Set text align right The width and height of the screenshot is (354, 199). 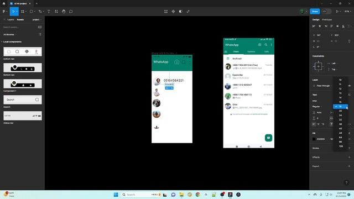click(x=323, y=124)
